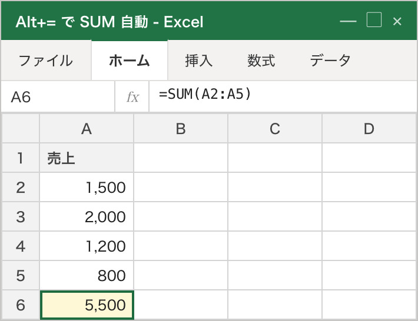This screenshot has width=418, height=321.
Task: Select the 数式 ribbon tab
Action: (x=261, y=61)
